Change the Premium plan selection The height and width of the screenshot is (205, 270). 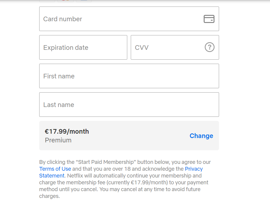click(201, 136)
